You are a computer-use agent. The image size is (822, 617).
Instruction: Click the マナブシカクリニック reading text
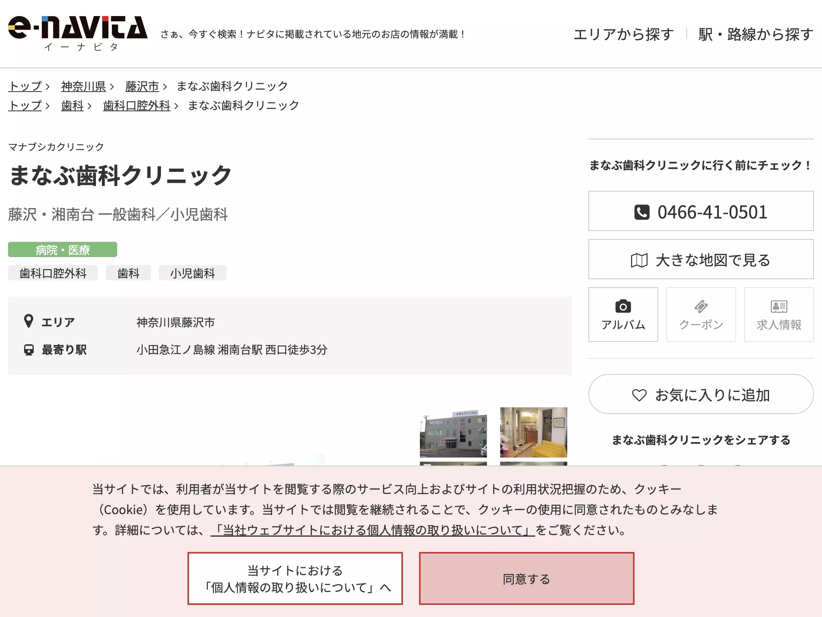tap(56, 147)
